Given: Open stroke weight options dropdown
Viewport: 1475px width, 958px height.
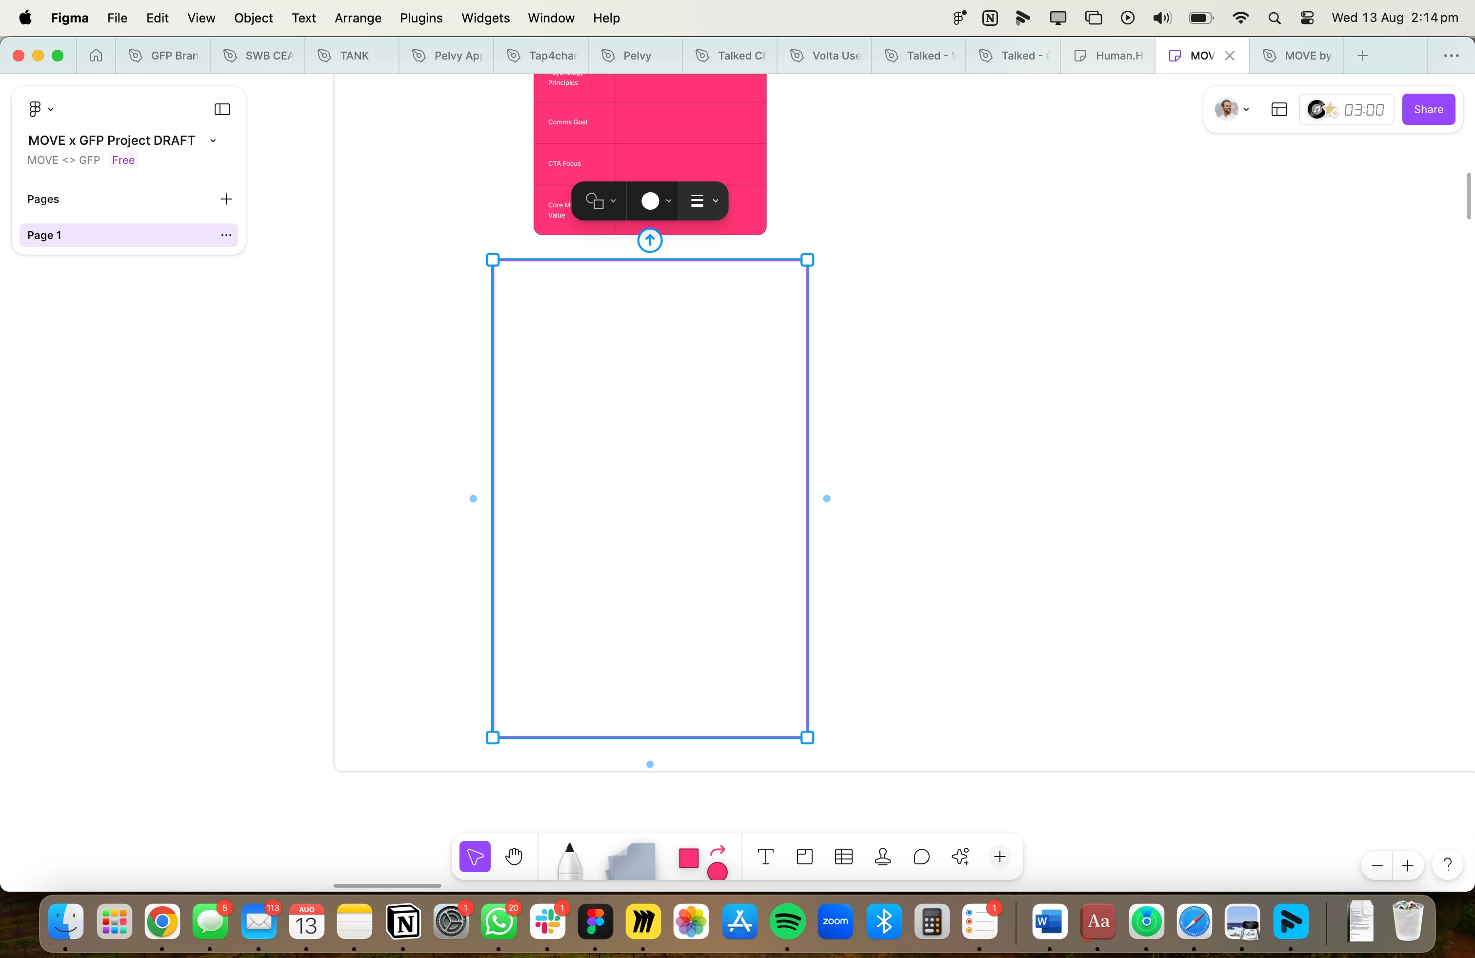Looking at the screenshot, I should [x=704, y=201].
